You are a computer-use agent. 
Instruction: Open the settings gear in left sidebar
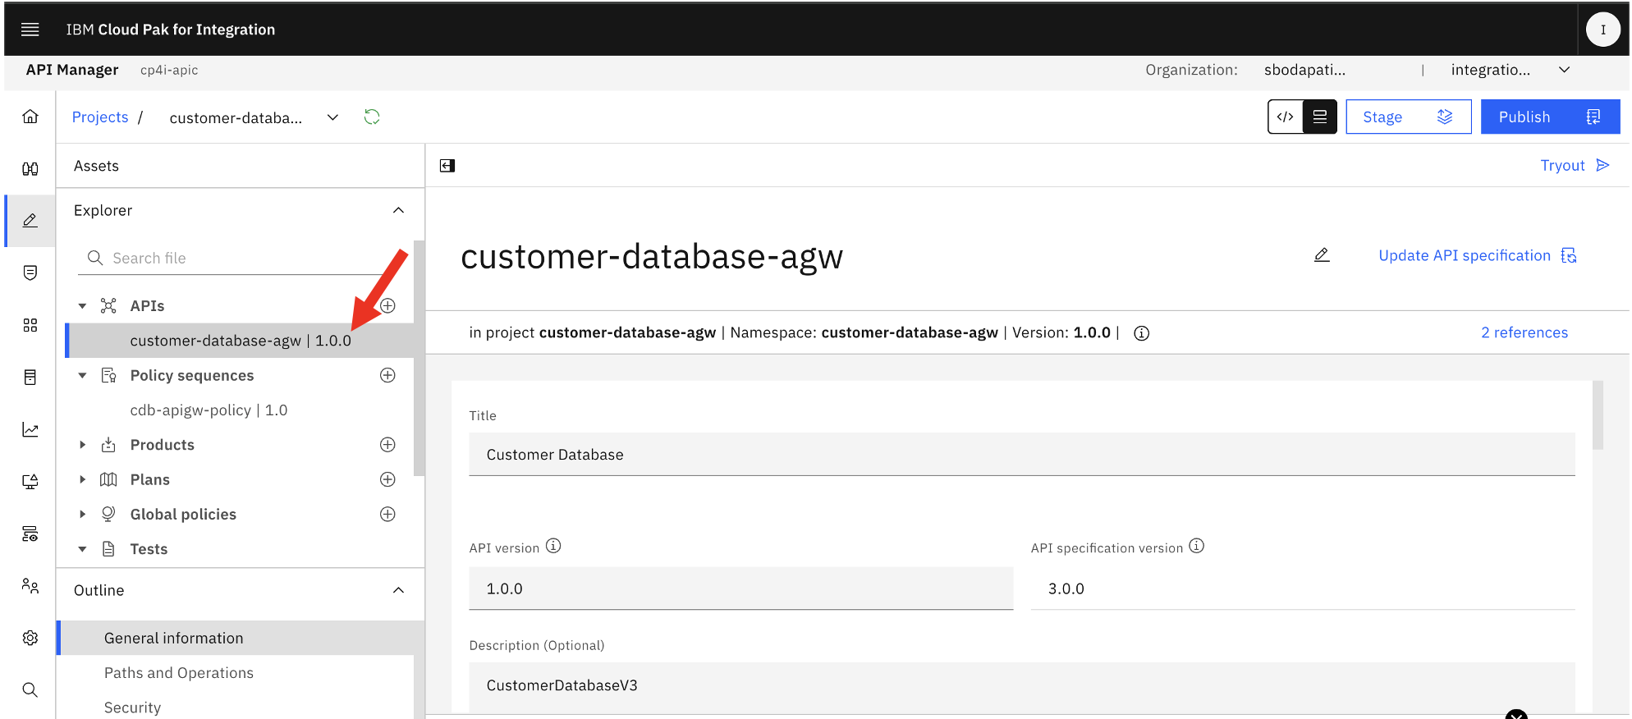(30, 638)
